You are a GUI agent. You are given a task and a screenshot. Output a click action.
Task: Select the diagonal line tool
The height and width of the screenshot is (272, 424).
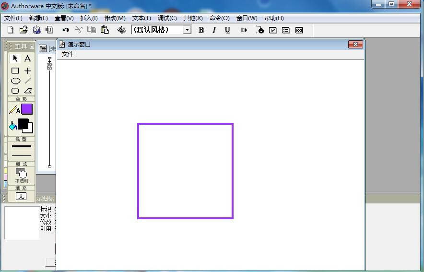28,81
